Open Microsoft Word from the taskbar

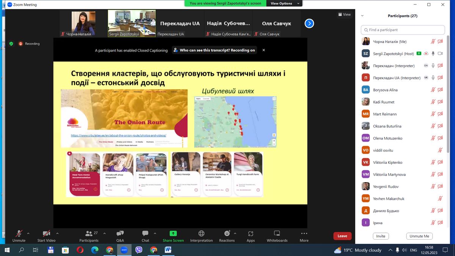coord(168,250)
